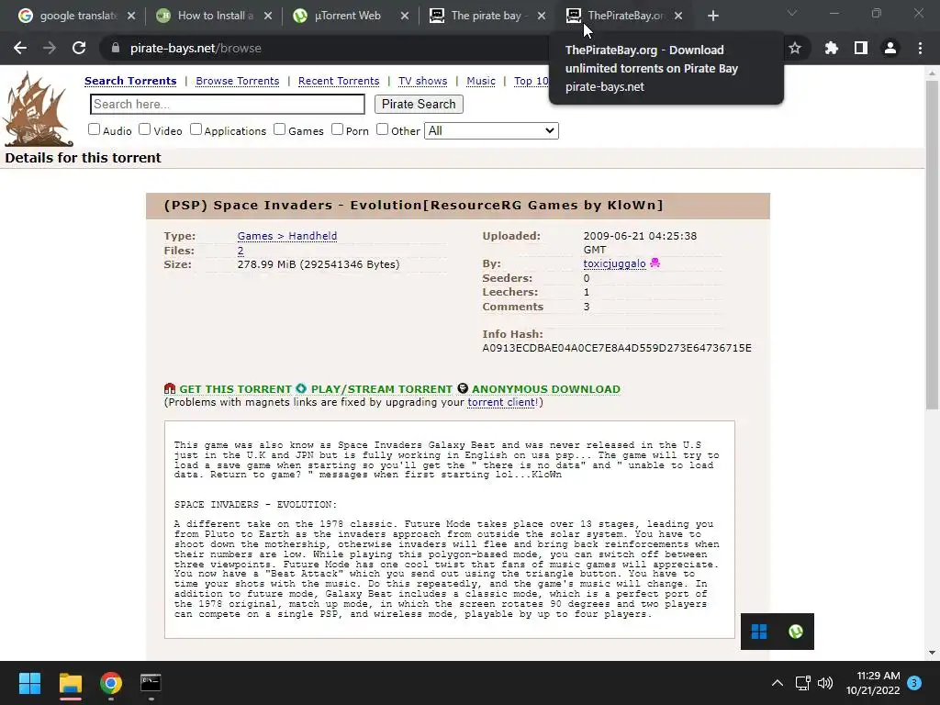Click the files count link 2
Image resolution: width=940 pixels, height=705 pixels.
(241, 251)
